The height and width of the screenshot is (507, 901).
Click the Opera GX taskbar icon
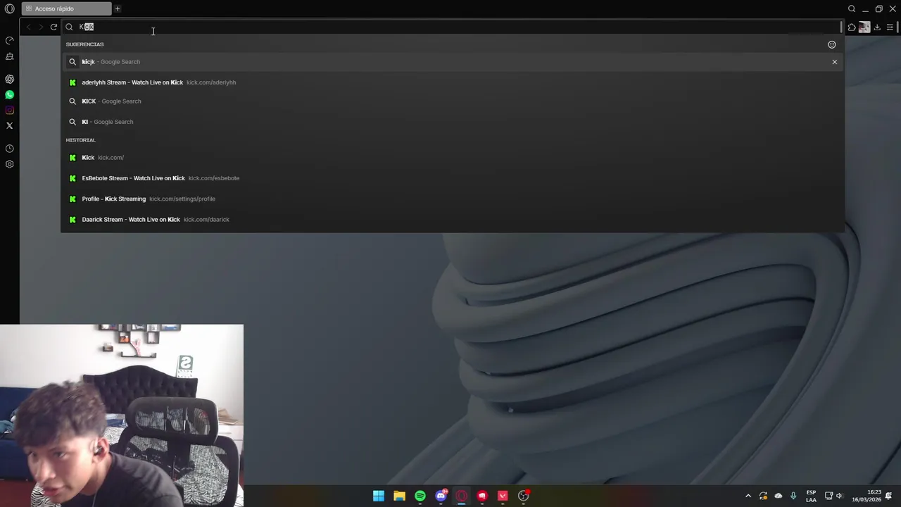click(462, 496)
